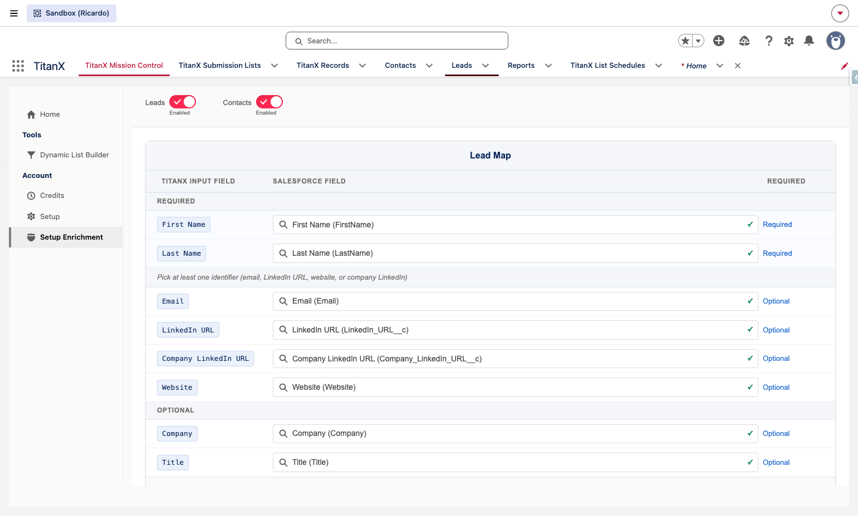Expand the Leads tab chevron

pyautogui.click(x=486, y=66)
